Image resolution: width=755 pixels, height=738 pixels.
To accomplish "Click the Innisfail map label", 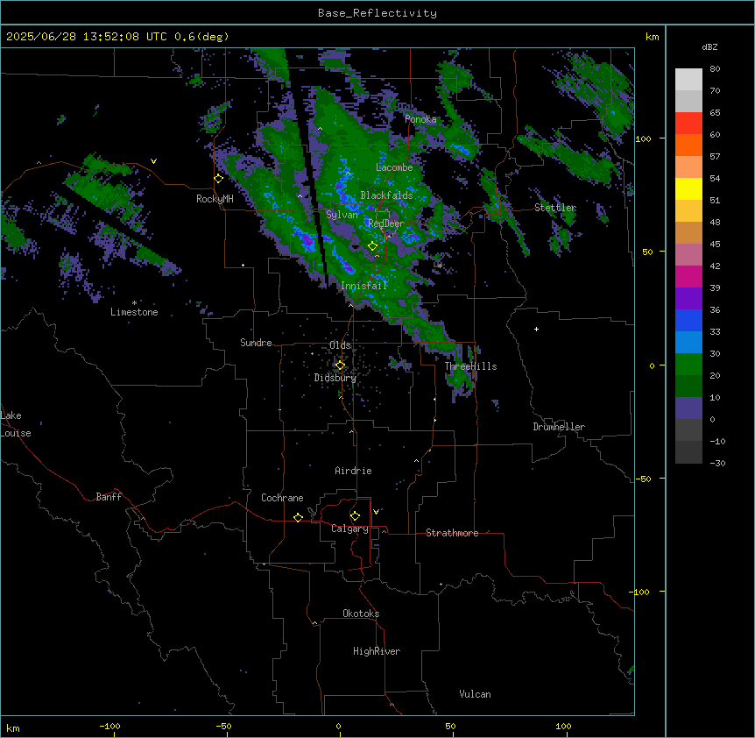I will [363, 286].
